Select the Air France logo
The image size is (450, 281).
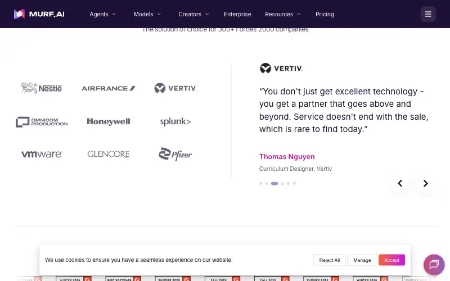[109, 88]
